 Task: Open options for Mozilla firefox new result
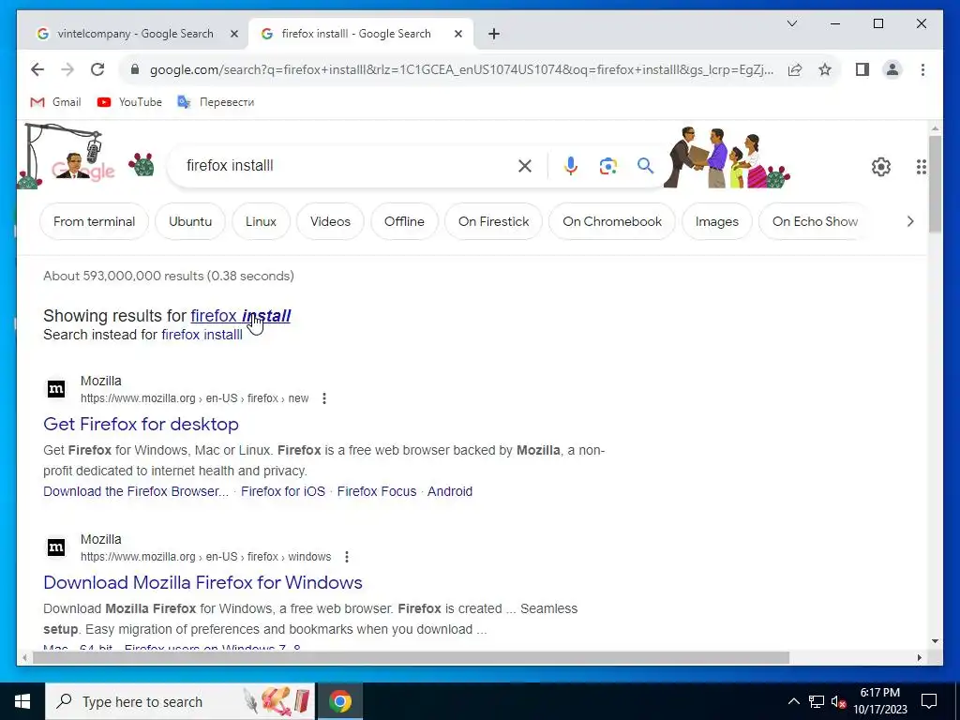coord(324,398)
